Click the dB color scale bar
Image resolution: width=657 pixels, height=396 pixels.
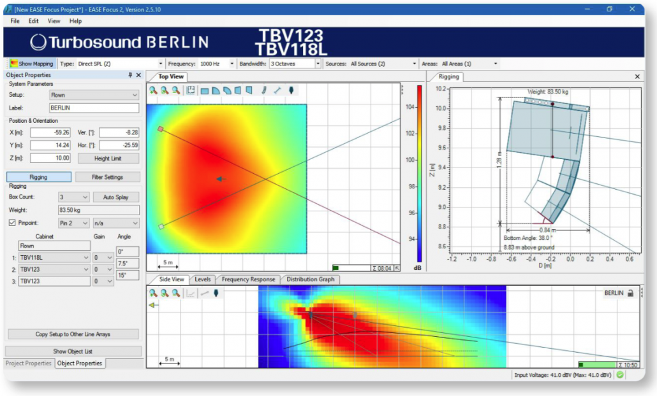(420, 174)
